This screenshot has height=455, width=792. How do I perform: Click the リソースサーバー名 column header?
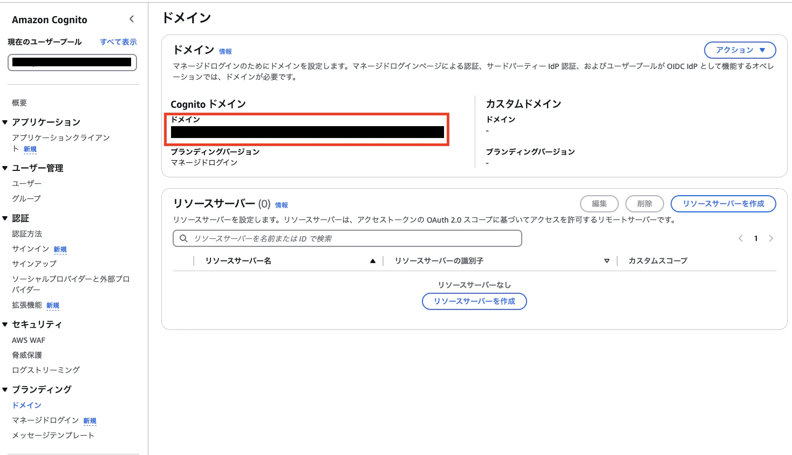(x=238, y=261)
